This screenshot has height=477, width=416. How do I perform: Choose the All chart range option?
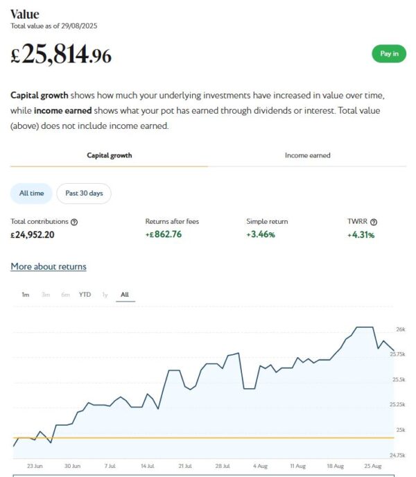[x=125, y=295]
